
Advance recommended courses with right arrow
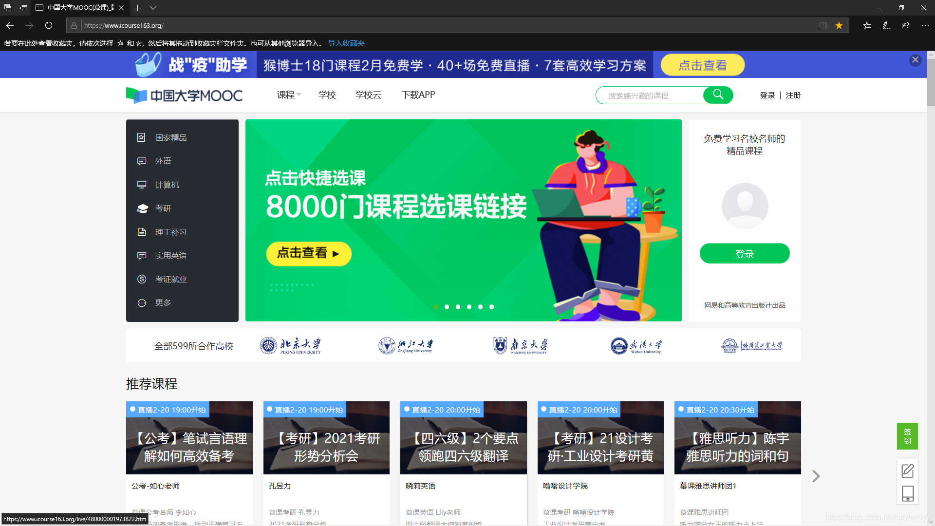tap(816, 476)
